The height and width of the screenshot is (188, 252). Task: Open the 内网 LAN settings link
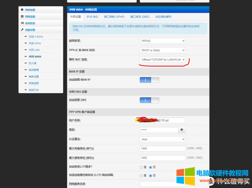(x=34, y=50)
